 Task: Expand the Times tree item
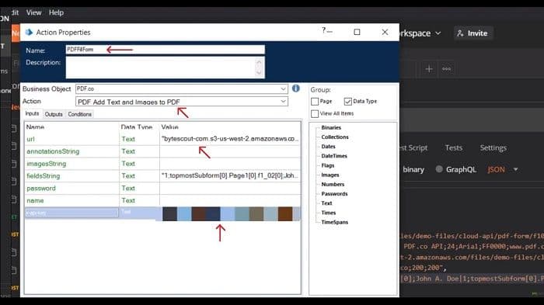click(328, 213)
